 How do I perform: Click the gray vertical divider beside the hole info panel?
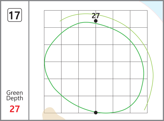pyautogui.click(x=29, y=60)
